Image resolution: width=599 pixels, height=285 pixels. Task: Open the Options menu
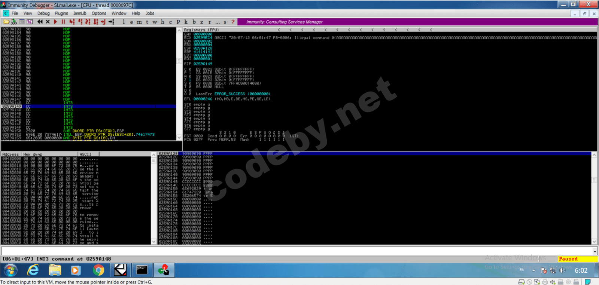pyautogui.click(x=99, y=13)
